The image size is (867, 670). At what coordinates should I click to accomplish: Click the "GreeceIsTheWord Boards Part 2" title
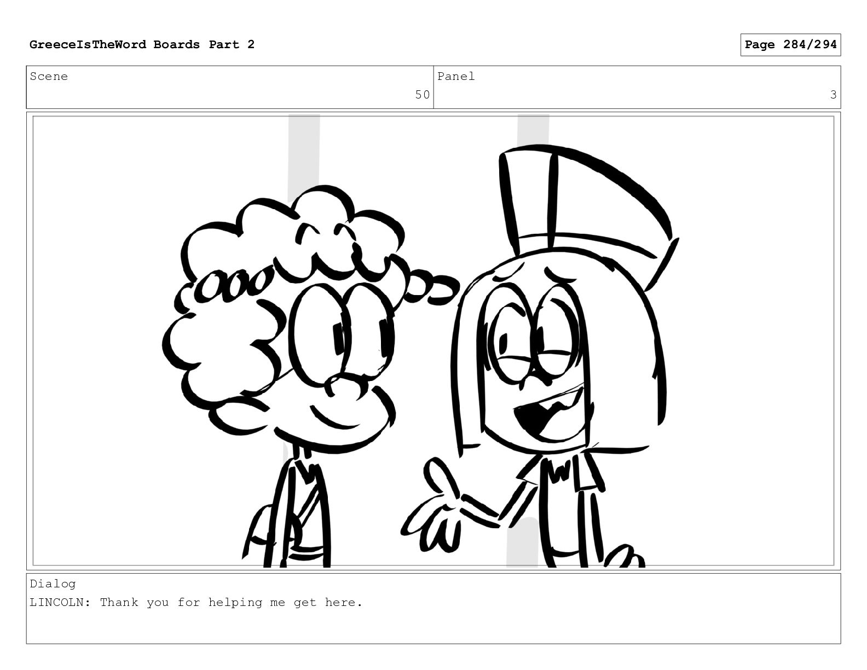click(142, 45)
